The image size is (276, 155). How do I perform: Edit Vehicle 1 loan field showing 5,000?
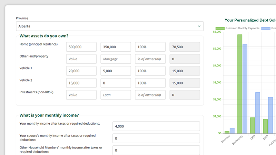point(116,71)
